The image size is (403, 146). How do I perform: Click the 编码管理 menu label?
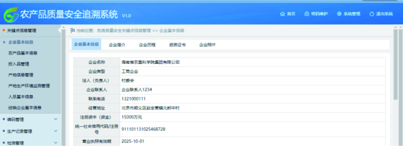point(15,119)
